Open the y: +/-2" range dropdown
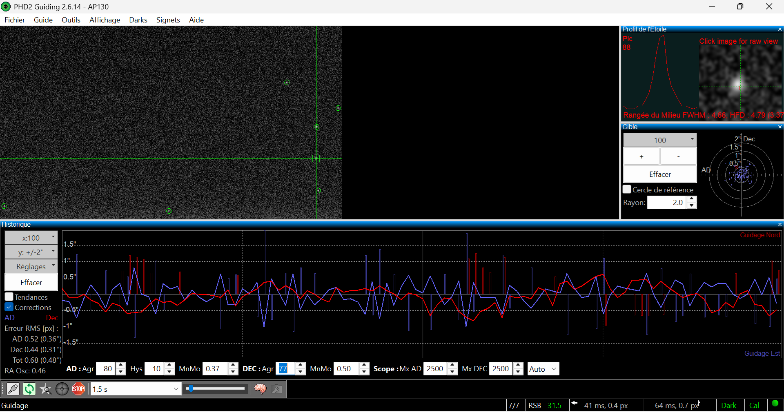Viewport: 784px width, 415px height. (31, 252)
